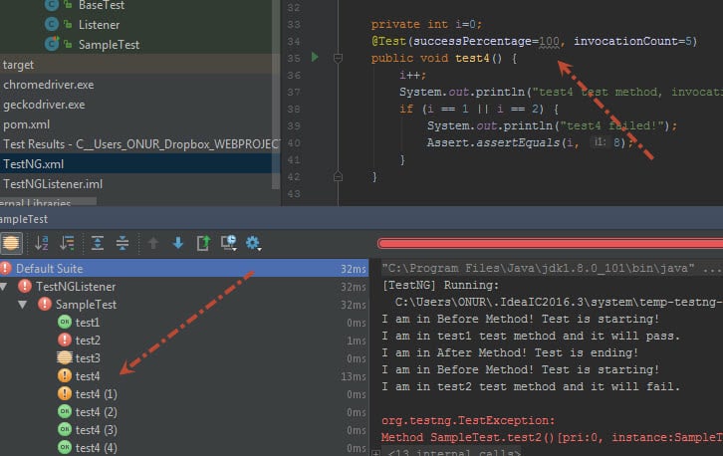Select test4 (3) result row

click(97, 430)
